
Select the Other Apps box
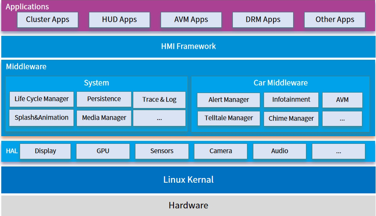[335, 20]
